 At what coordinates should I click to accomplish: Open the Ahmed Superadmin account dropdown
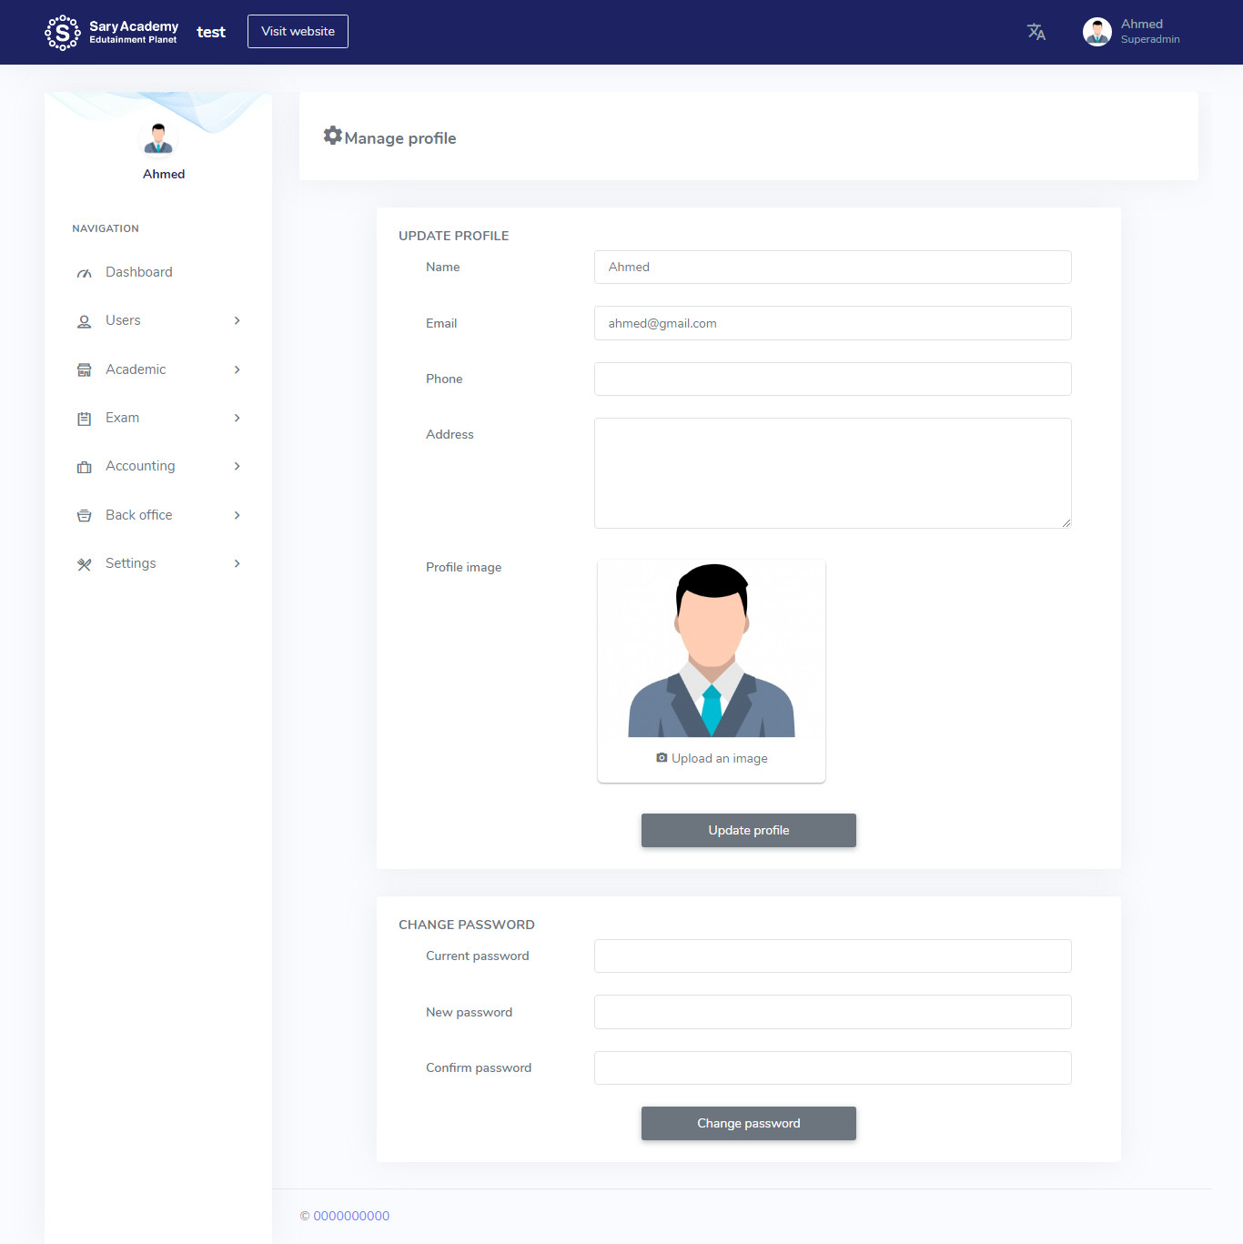tap(1132, 32)
